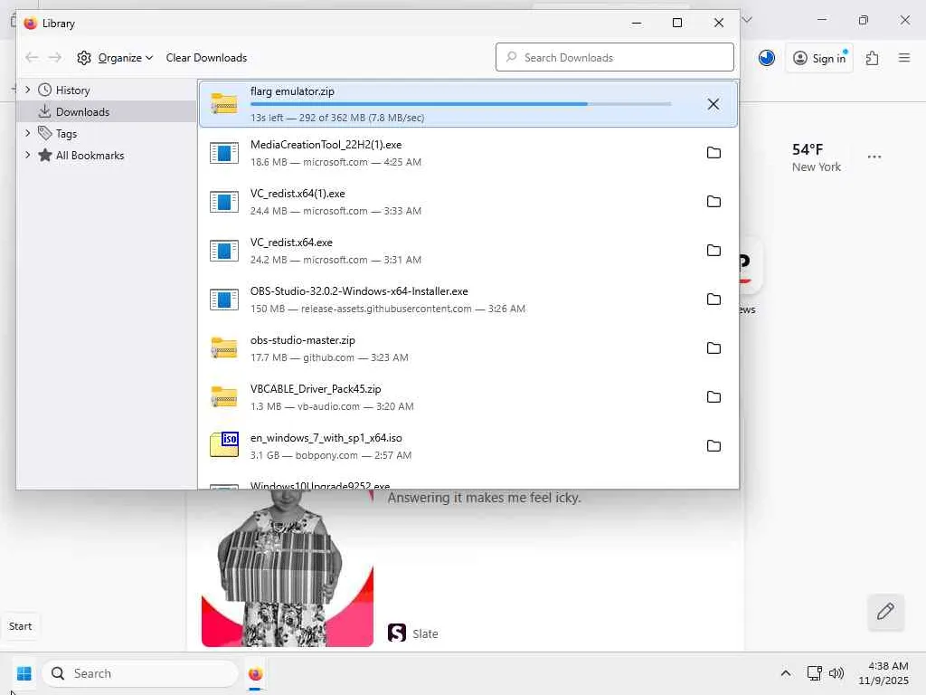926x695 pixels.
Task: Go forward in Library navigation
Action: pyautogui.click(x=55, y=57)
